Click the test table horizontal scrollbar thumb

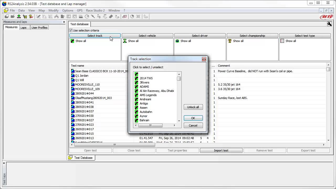[114, 145]
